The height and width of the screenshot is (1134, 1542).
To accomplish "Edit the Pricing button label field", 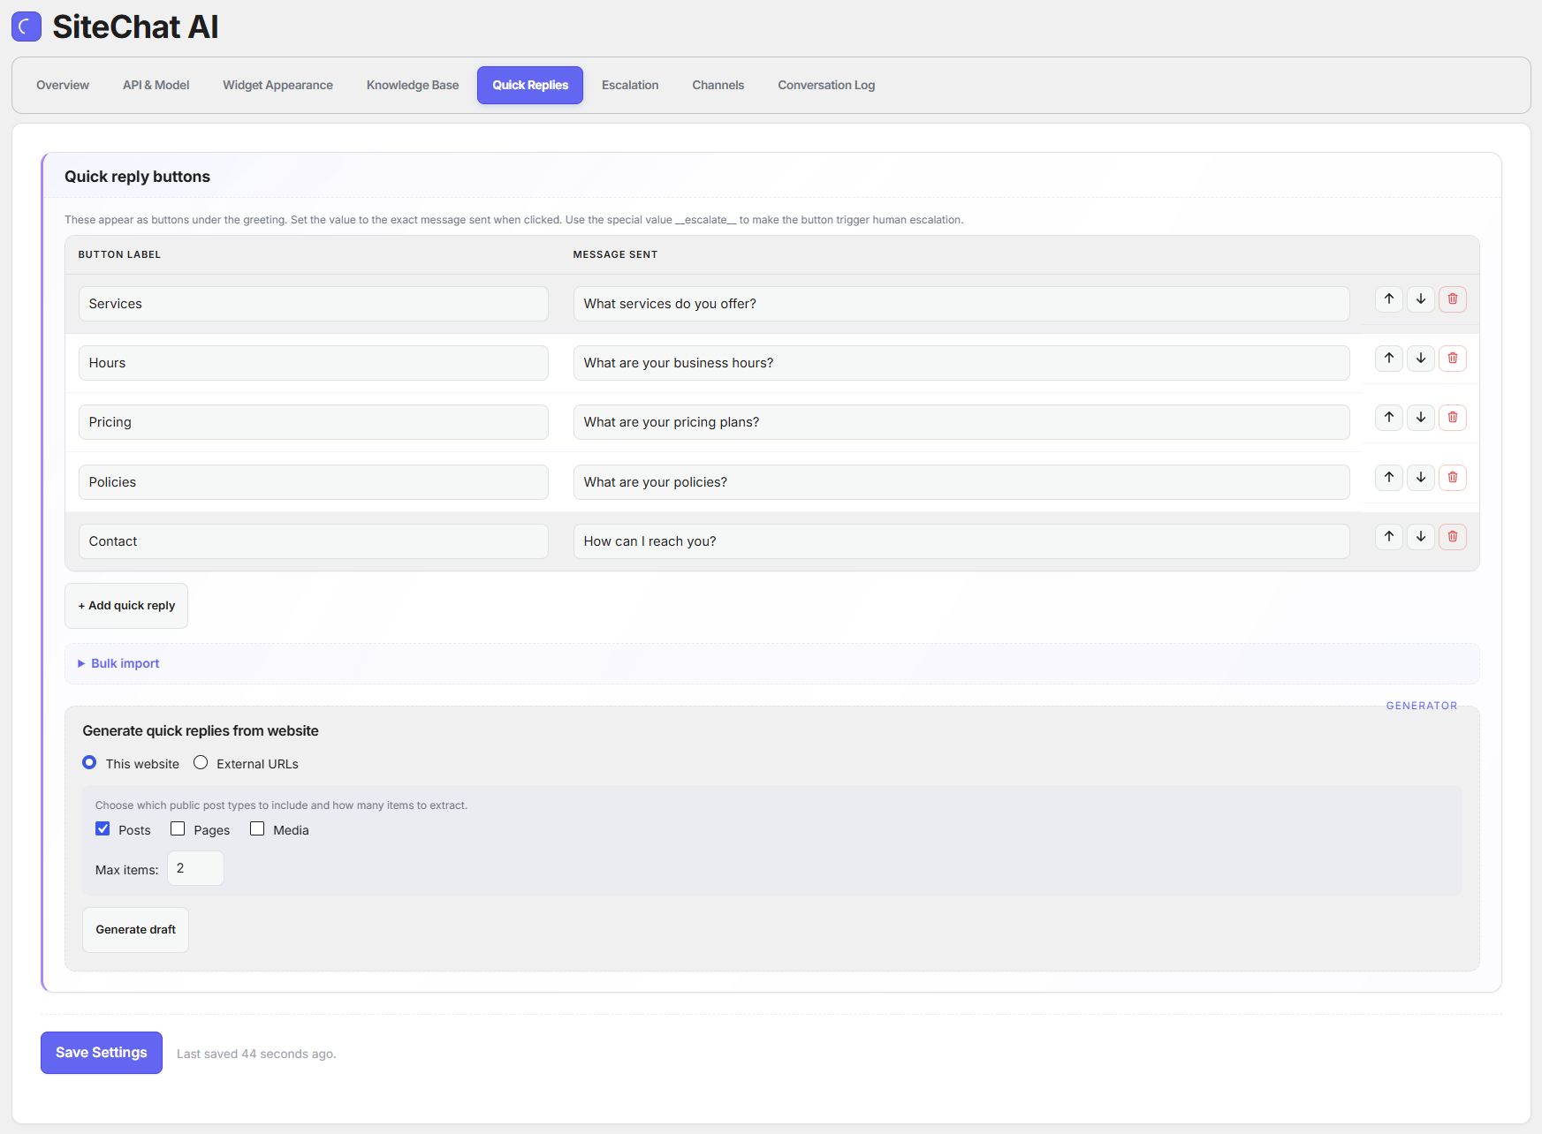I will pos(314,422).
